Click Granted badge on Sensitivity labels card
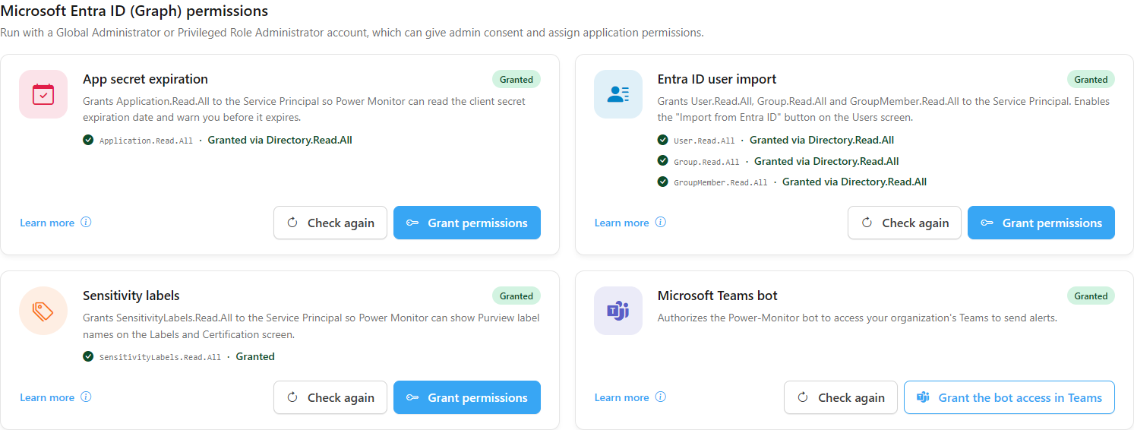1134x430 pixels. pyautogui.click(x=516, y=296)
